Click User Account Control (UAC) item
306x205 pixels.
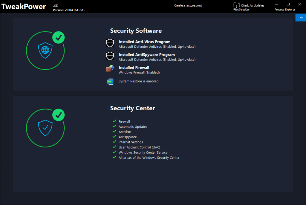tap(139, 147)
